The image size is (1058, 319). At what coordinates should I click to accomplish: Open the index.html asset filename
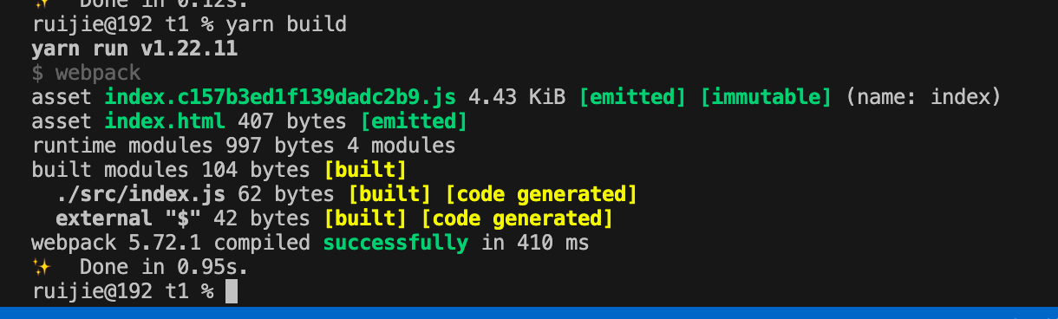coord(164,120)
